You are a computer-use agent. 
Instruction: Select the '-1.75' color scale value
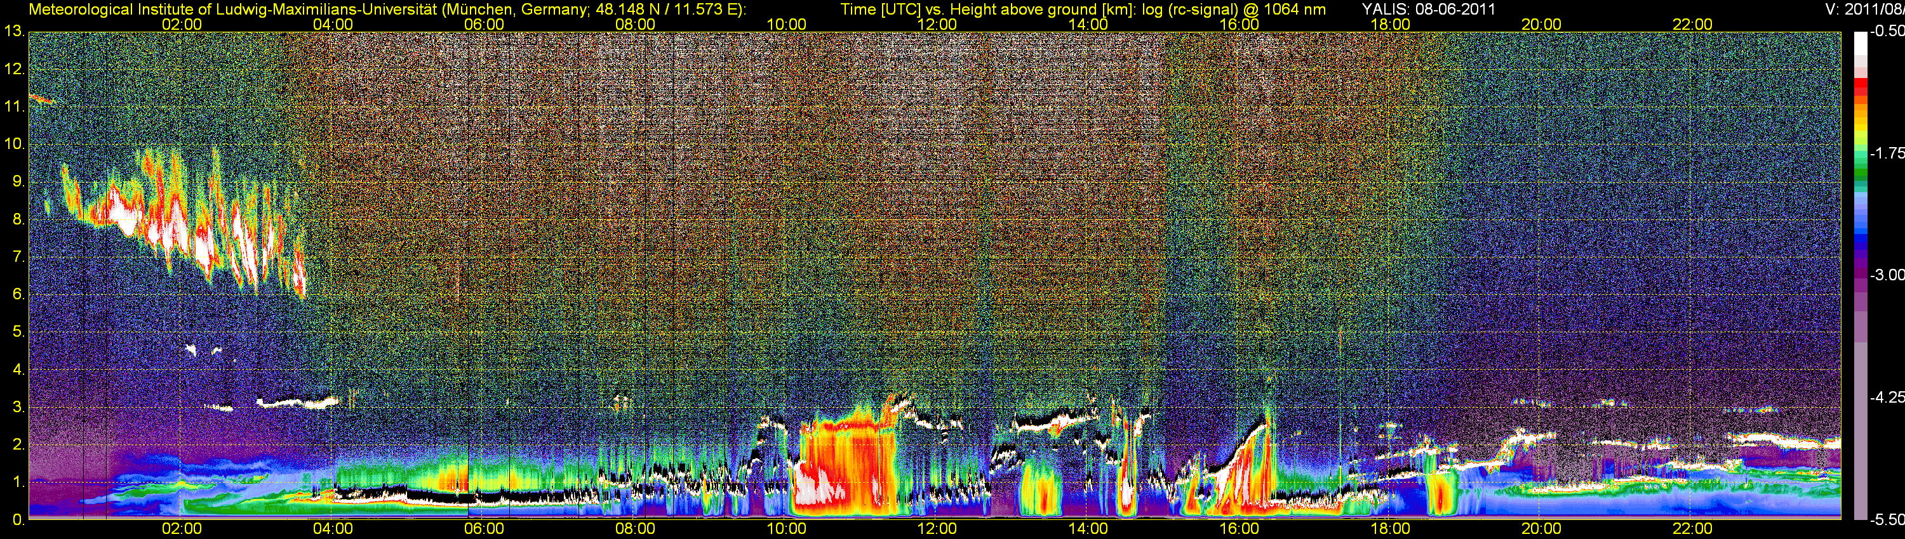[1887, 153]
